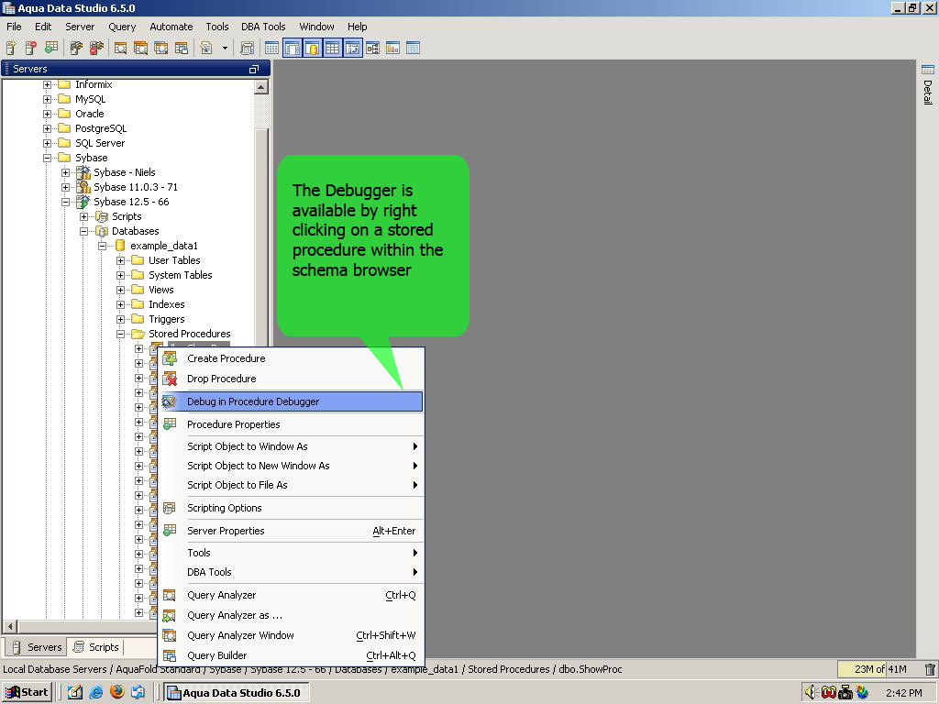Click the Detail panel icon on right edge

(x=928, y=70)
